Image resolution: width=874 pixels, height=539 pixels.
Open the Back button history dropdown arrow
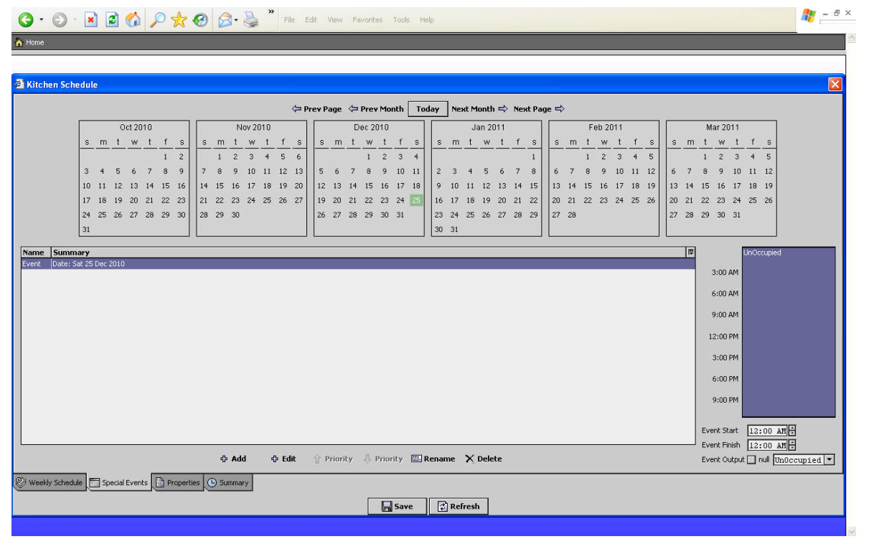pyautogui.click(x=41, y=20)
